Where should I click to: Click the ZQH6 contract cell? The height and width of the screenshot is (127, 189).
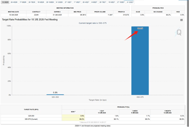37,14
